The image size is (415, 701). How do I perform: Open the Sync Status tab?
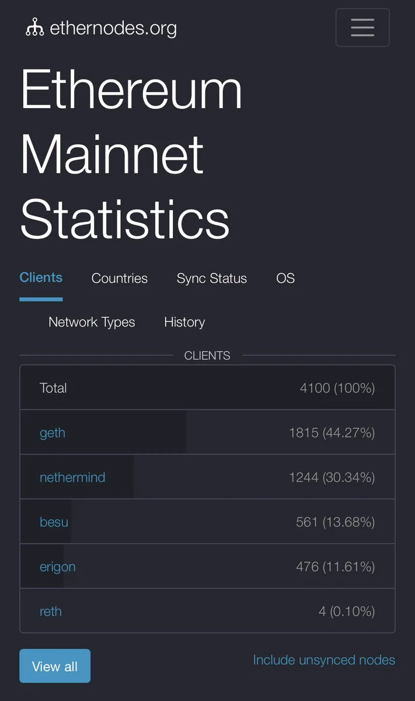212,279
